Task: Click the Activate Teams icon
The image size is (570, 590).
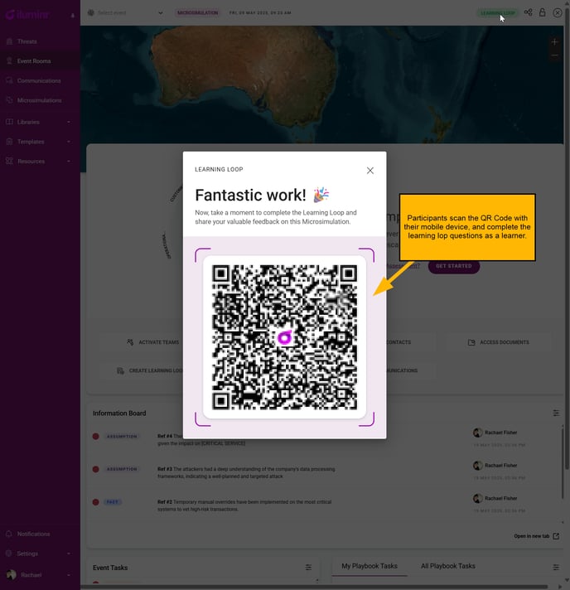Action: click(130, 342)
